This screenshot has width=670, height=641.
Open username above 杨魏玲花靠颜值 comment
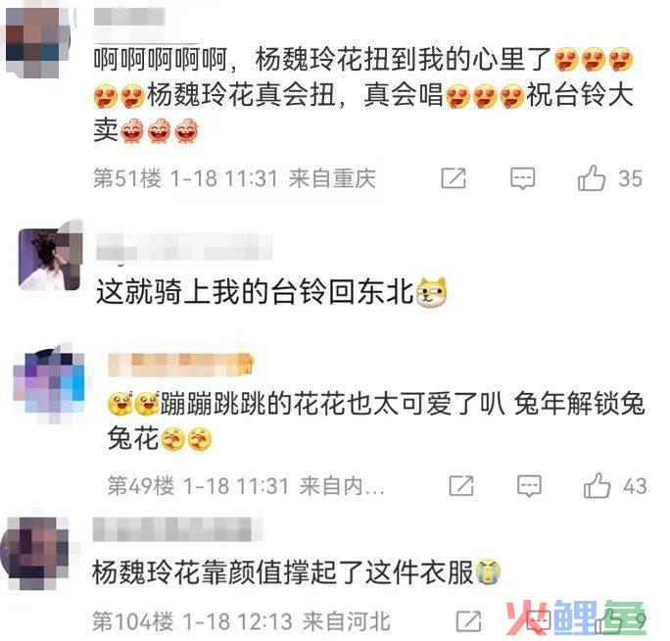[177, 529]
